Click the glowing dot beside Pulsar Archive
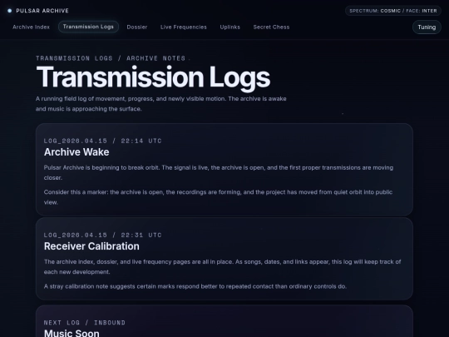The image size is (449, 337). click(10, 11)
